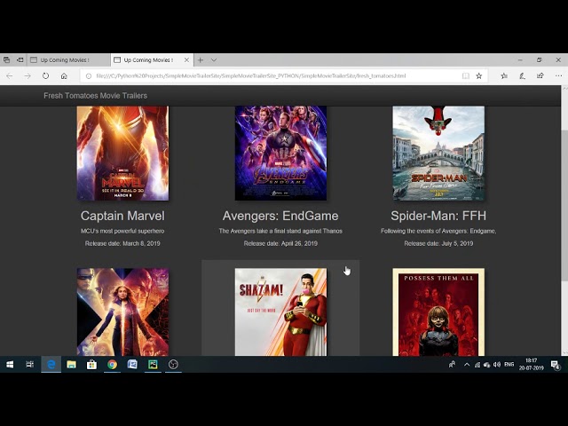
Task: Switch to the first Up Coming Movies tab
Action: [x=68, y=60]
